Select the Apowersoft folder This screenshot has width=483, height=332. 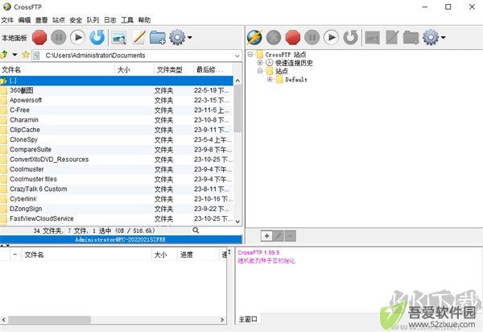[117, 100]
